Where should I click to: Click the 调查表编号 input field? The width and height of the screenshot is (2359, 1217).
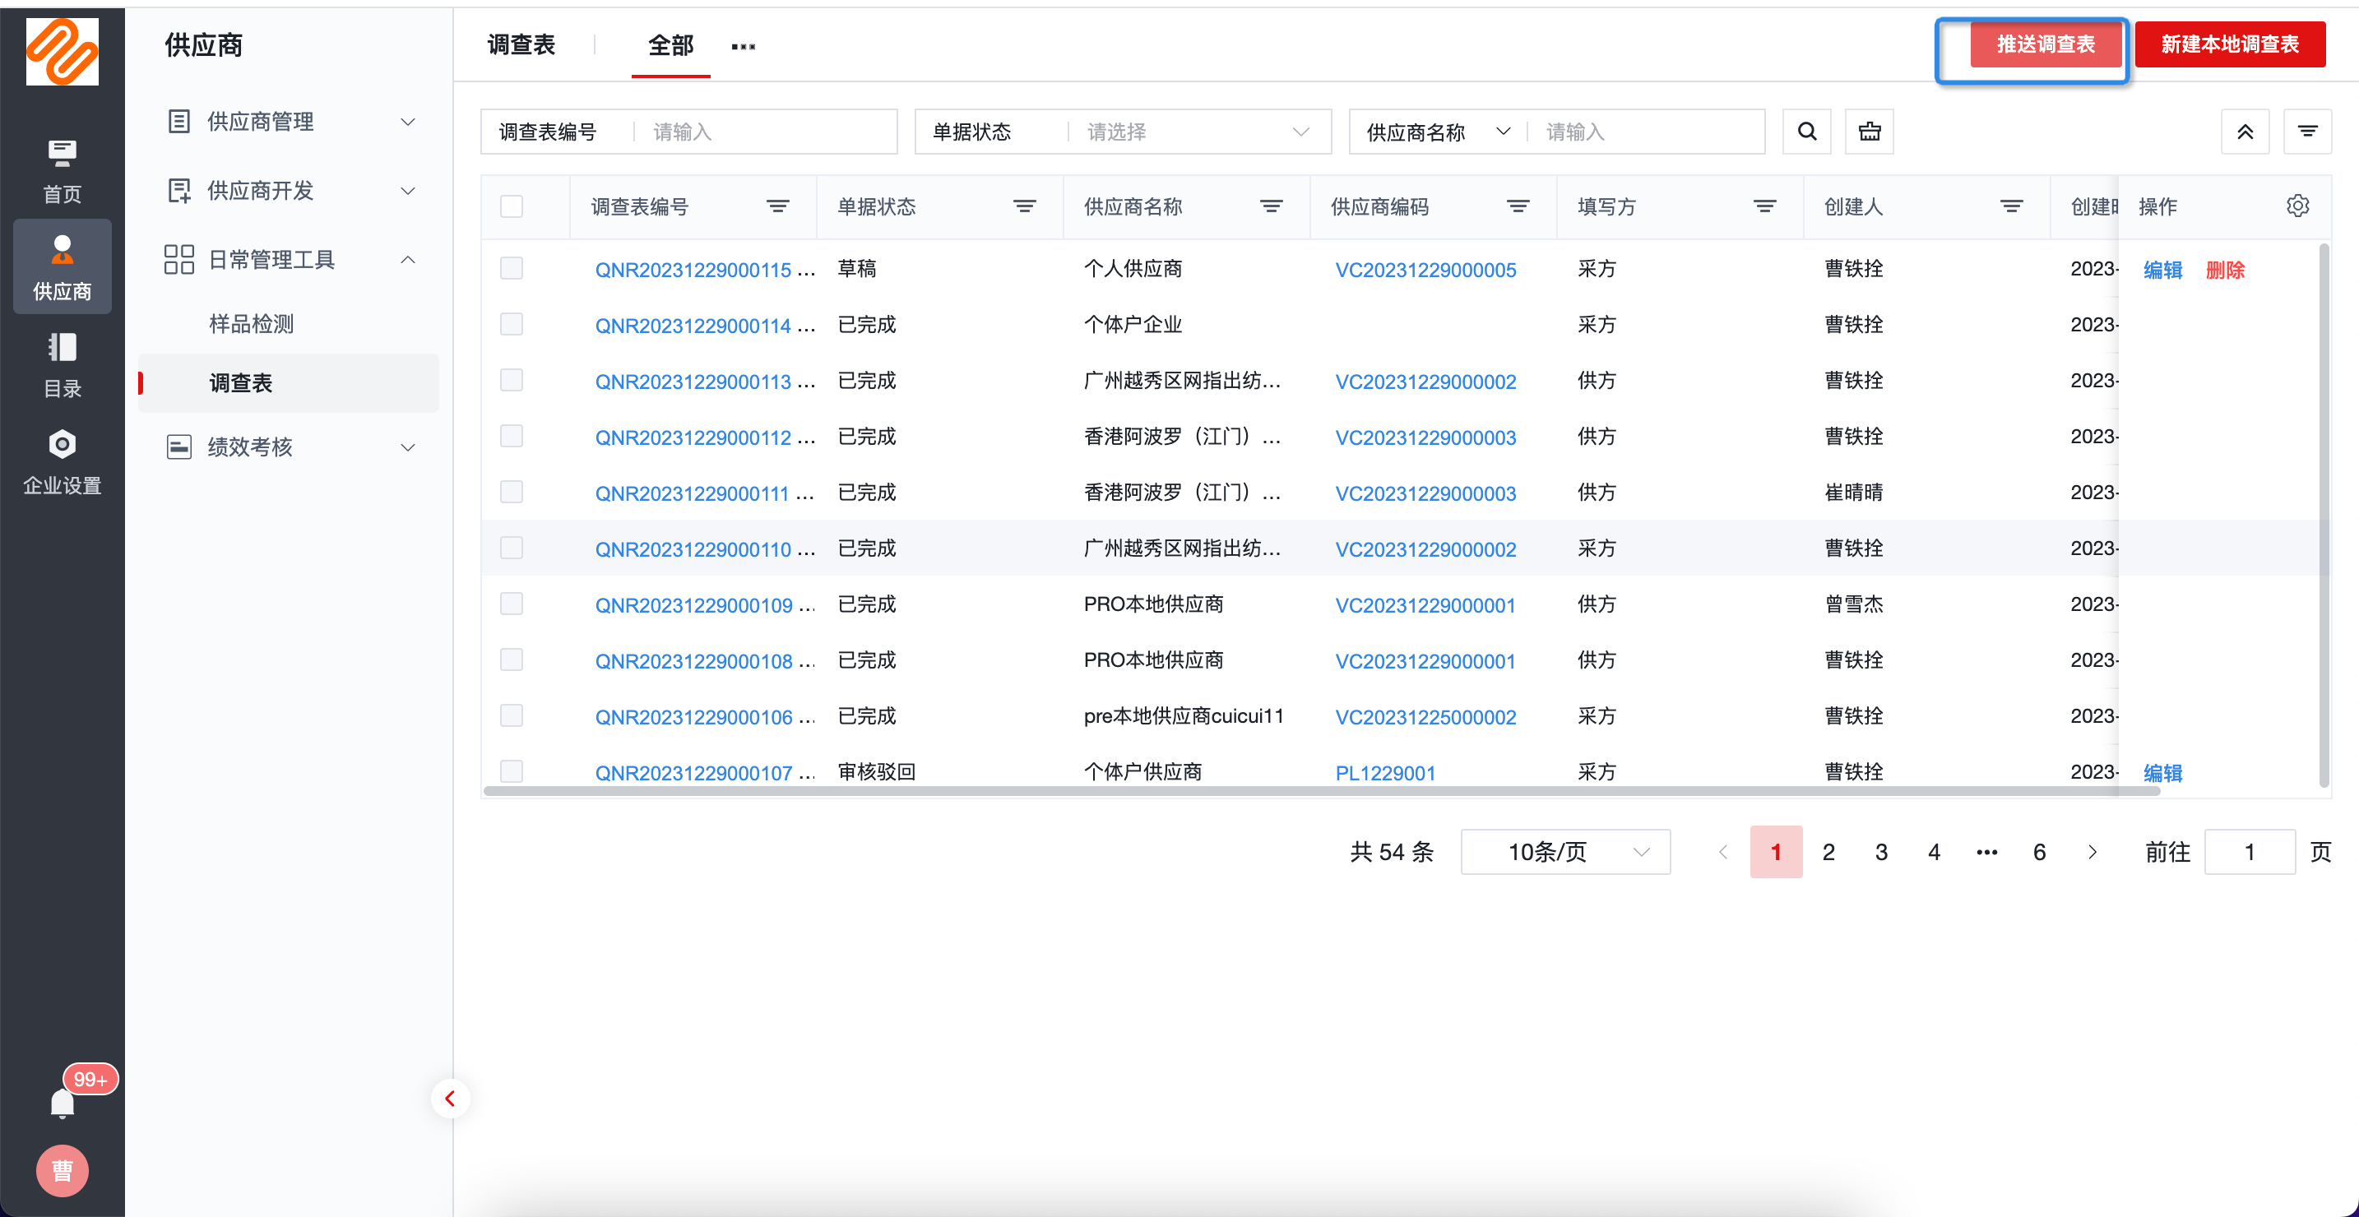pos(767,132)
